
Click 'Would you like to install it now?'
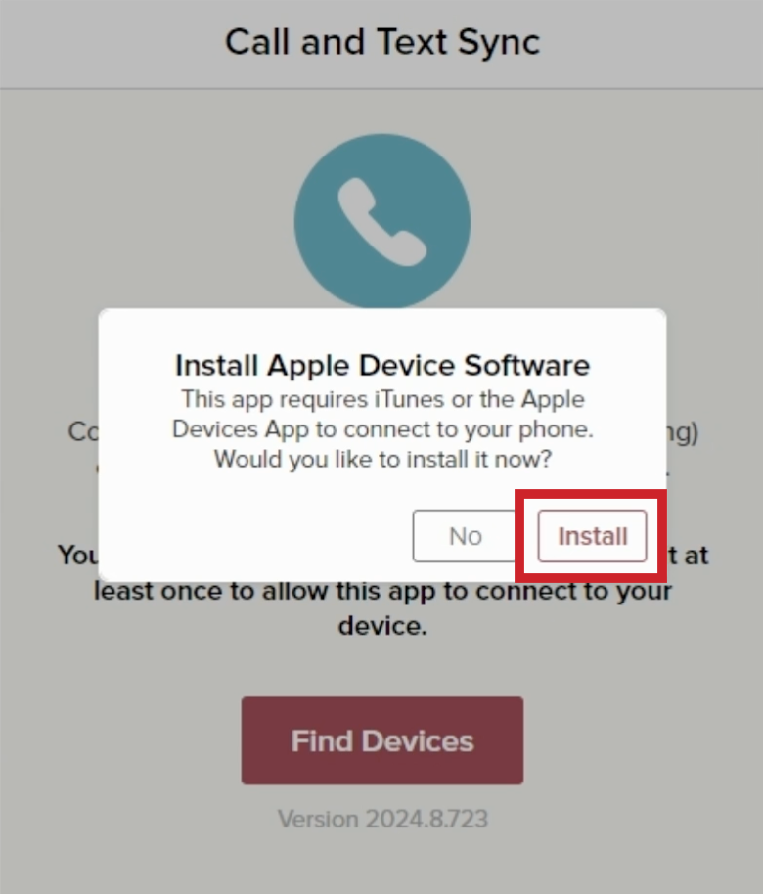[x=382, y=459]
